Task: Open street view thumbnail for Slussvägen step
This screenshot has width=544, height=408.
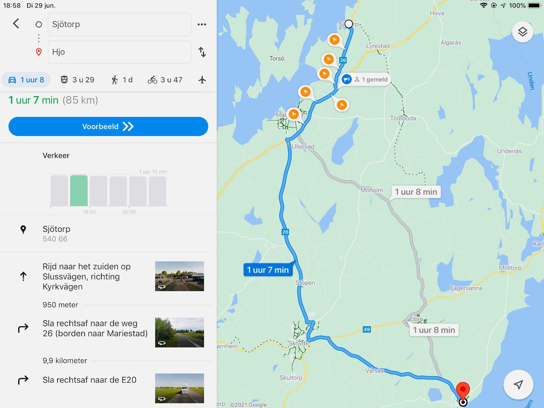Action: pyautogui.click(x=180, y=276)
